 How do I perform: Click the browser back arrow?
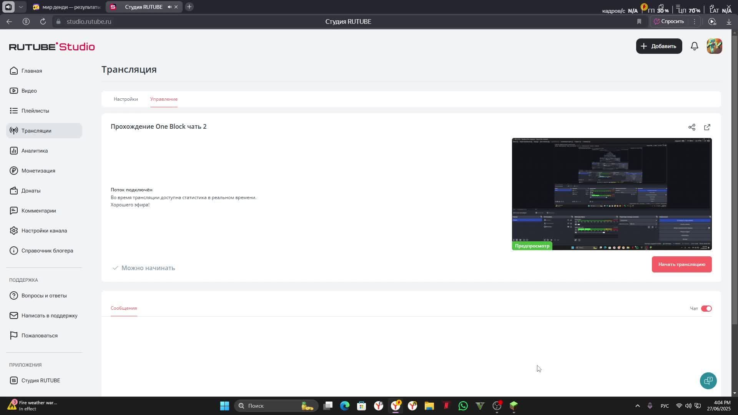click(x=9, y=22)
